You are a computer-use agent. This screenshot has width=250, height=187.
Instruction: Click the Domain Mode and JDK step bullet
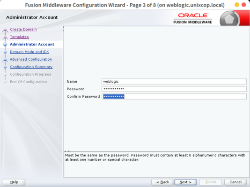pos(5,52)
